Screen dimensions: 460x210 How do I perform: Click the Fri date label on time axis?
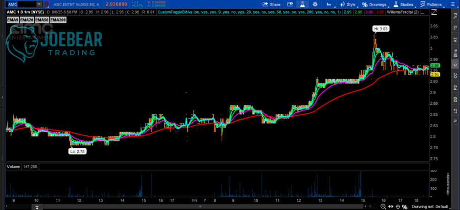pos(194,200)
